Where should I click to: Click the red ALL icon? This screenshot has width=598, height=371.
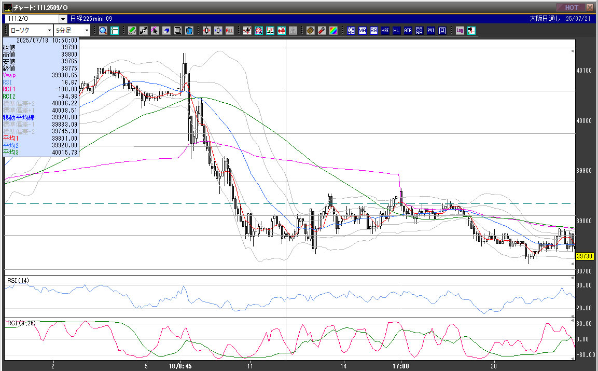click(229, 31)
